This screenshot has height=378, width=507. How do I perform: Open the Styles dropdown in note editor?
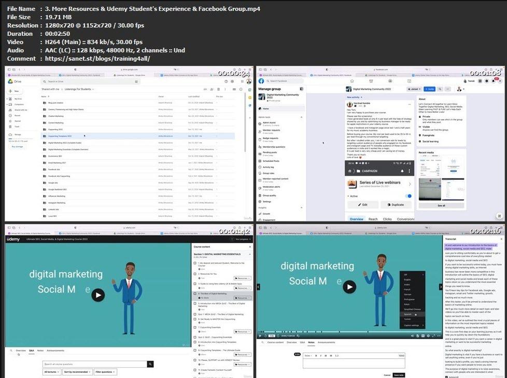(x=308, y=356)
